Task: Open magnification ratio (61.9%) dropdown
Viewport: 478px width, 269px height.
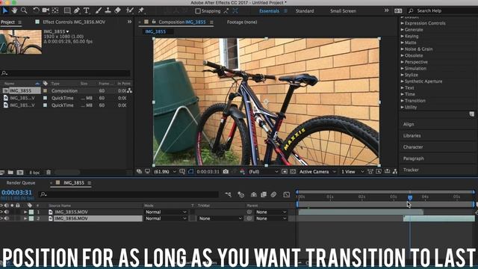Action: pos(165,171)
